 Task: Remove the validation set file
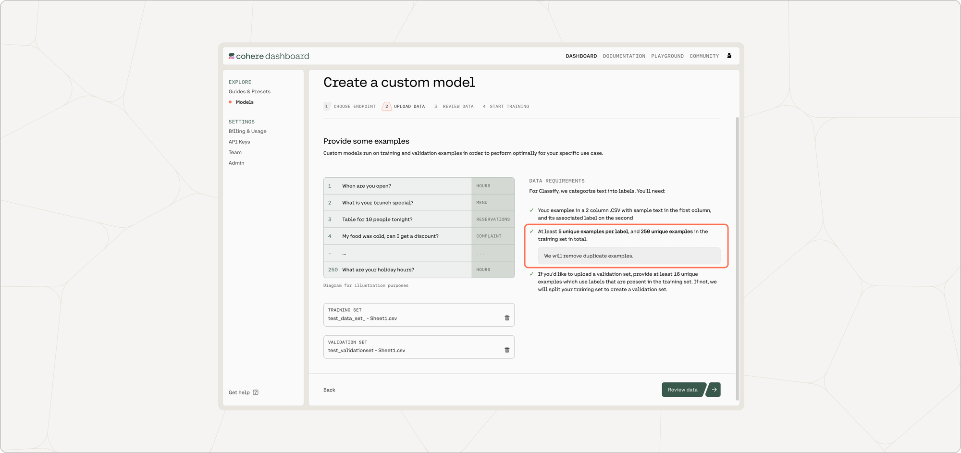click(507, 350)
